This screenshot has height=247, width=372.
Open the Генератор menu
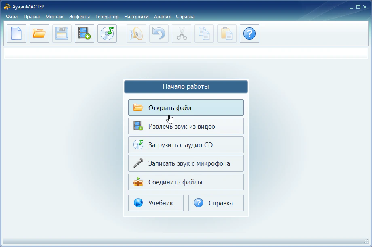click(x=107, y=17)
